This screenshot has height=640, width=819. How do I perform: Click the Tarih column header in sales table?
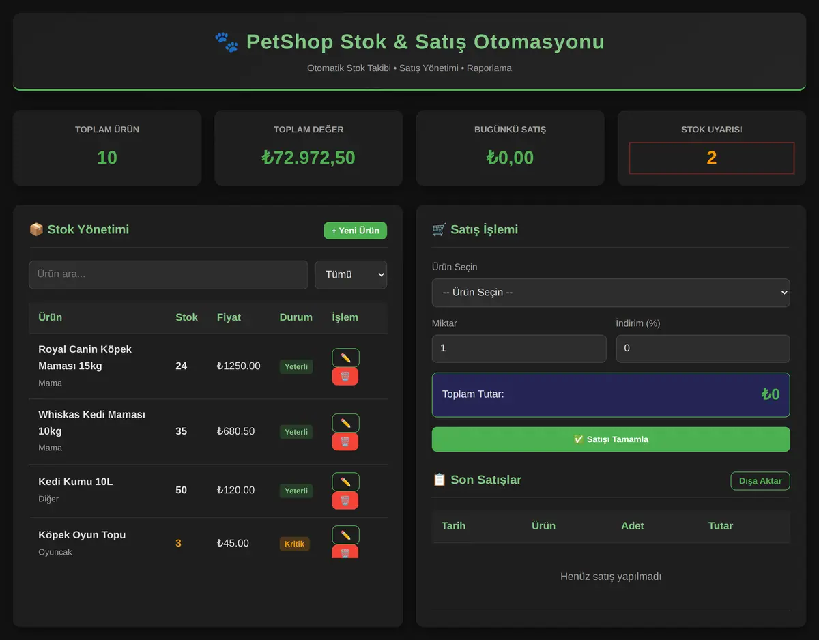tap(453, 526)
